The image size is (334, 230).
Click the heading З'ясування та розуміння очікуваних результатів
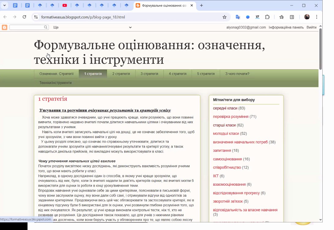[105, 110]
